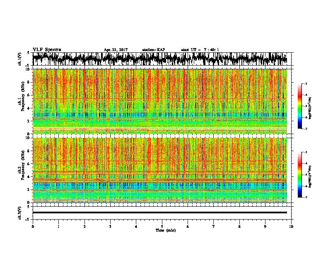
Task: Click the time axis tick label 5
Action: [x=162, y=226]
